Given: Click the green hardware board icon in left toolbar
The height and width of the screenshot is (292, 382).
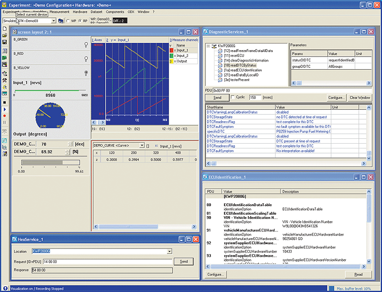Looking at the screenshot, I should (4, 58).
